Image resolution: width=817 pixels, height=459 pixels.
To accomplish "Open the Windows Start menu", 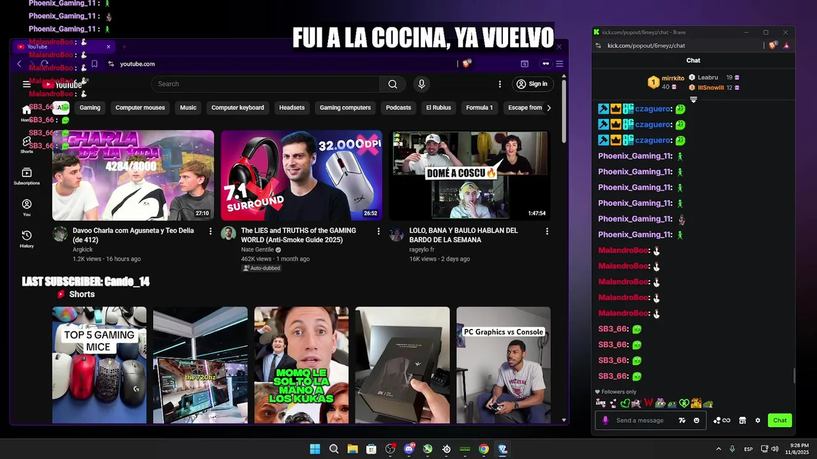I will 315,449.
